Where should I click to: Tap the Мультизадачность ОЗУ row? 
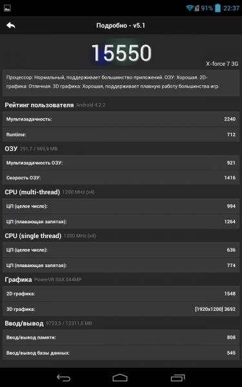121,163
